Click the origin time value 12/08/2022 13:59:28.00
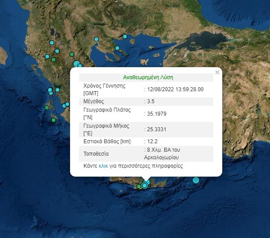The image size is (270, 238). point(175,89)
